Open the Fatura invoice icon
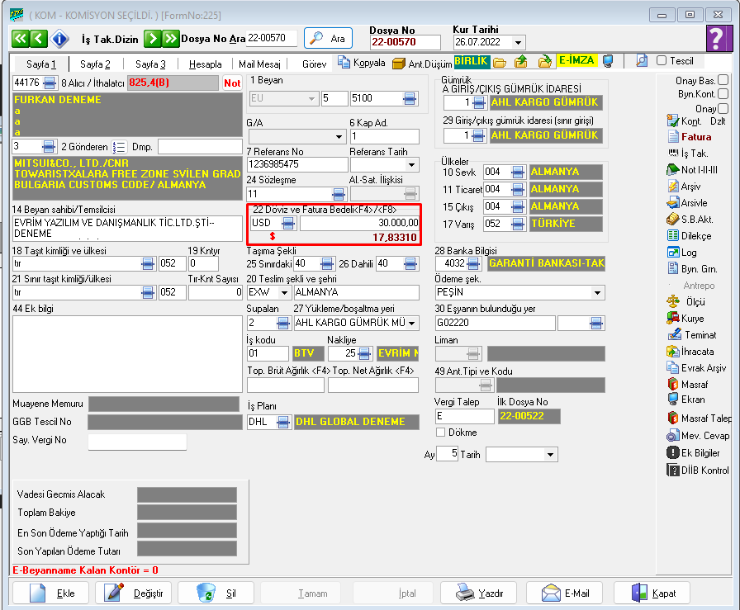740x610 pixels. click(673, 137)
